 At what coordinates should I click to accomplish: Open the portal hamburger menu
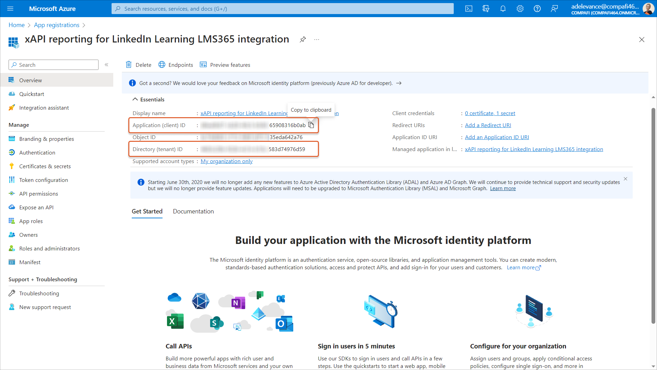click(10, 9)
